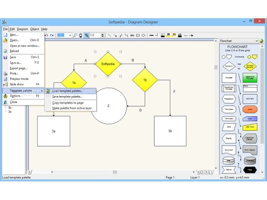Viewport: 267px width, 200px height.
Task: Pick the white Display shape template
Action: point(229,138)
